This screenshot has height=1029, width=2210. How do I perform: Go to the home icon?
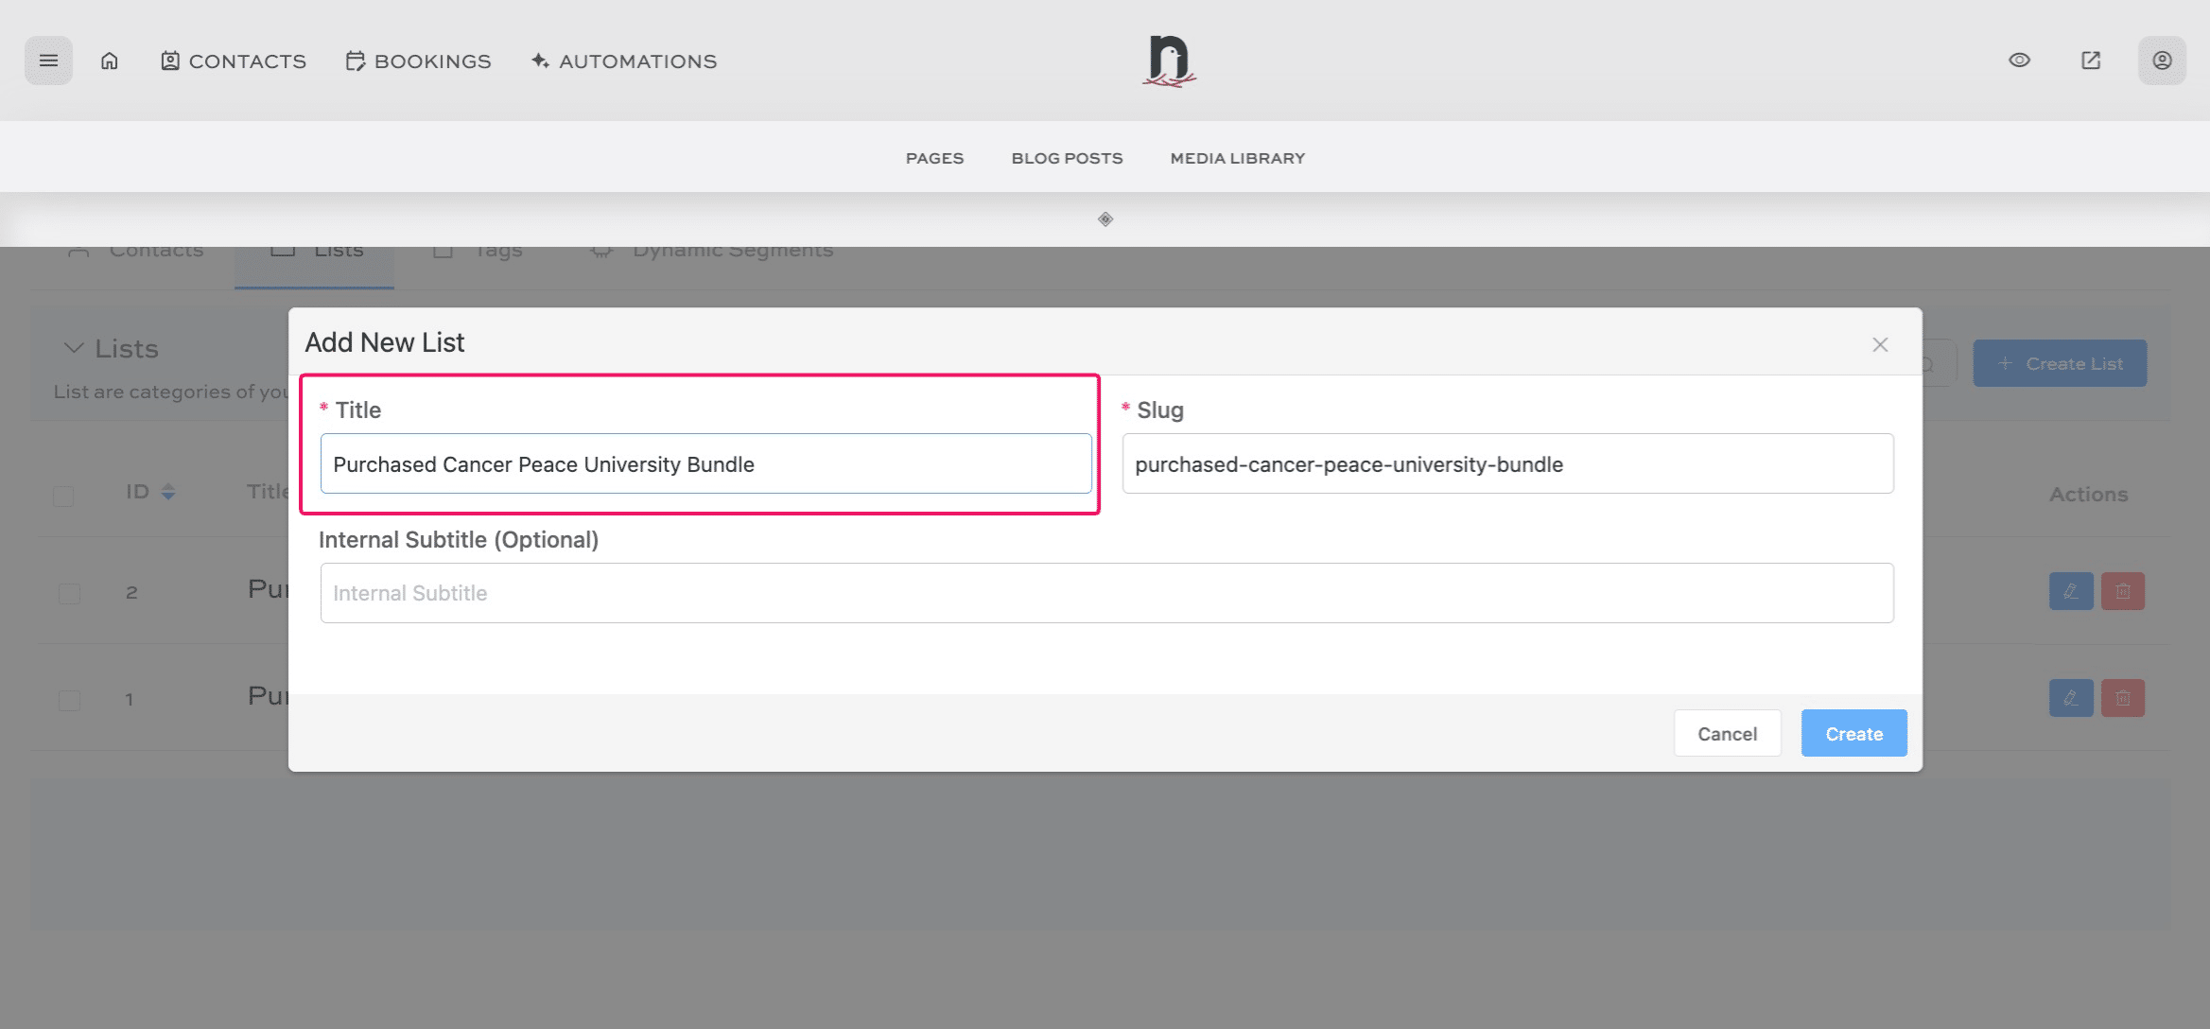click(x=110, y=61)
